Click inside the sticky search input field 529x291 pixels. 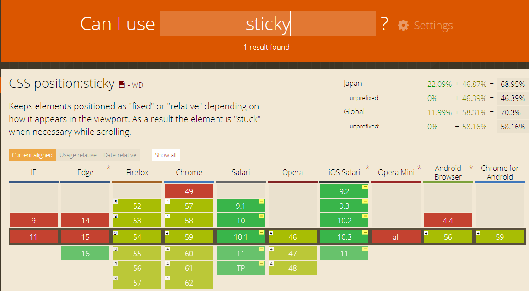coord(268,24)
